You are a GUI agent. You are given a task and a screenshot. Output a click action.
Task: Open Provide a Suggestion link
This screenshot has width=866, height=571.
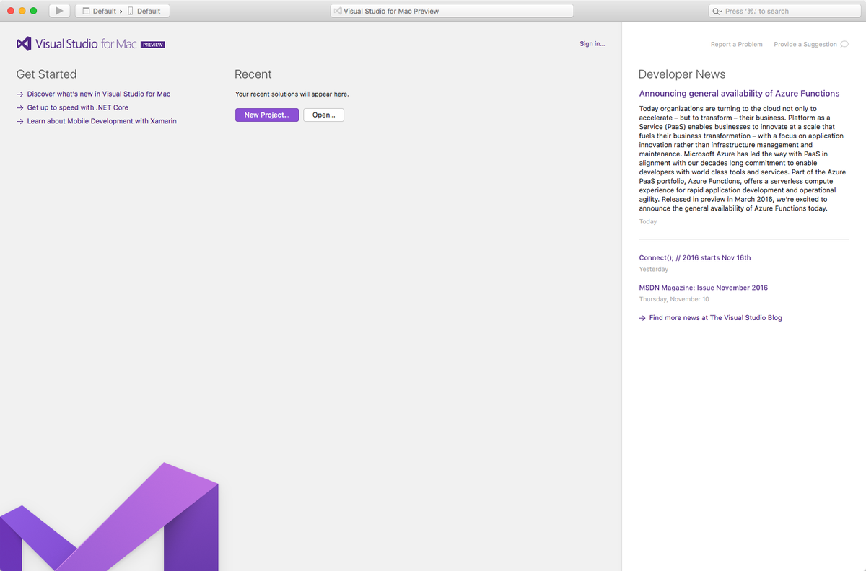[805, 45]
